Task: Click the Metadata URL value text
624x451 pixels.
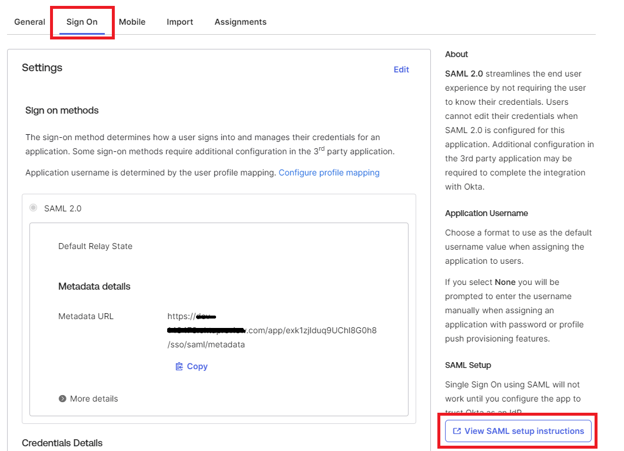Action: coord(272,330)
